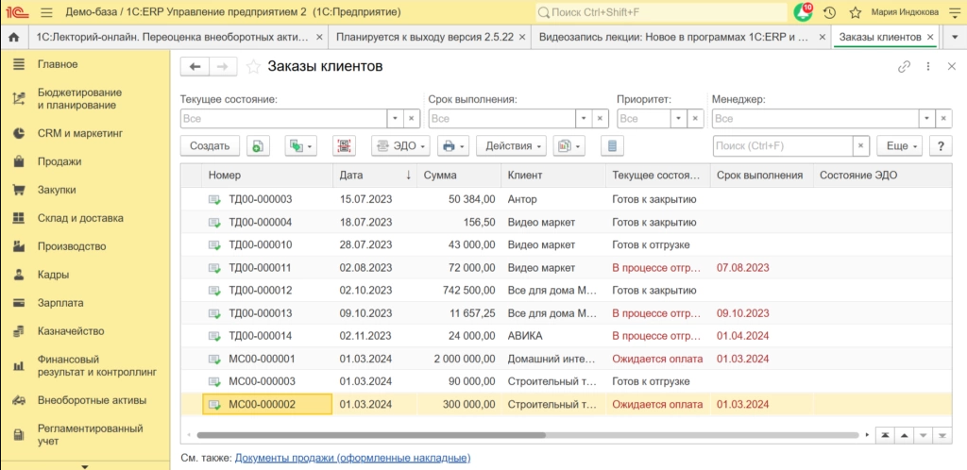Open the Действия dropdown button
Viewport: 967px width, 470px height.
tap(511, 146)
